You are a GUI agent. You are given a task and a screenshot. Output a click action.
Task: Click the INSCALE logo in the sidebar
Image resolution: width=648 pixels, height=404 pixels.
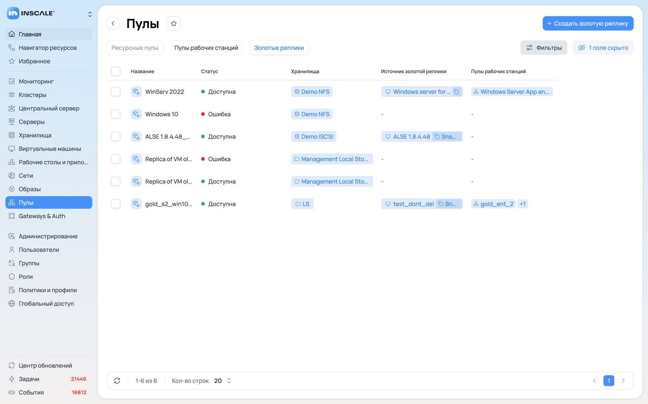click(31, 13)
